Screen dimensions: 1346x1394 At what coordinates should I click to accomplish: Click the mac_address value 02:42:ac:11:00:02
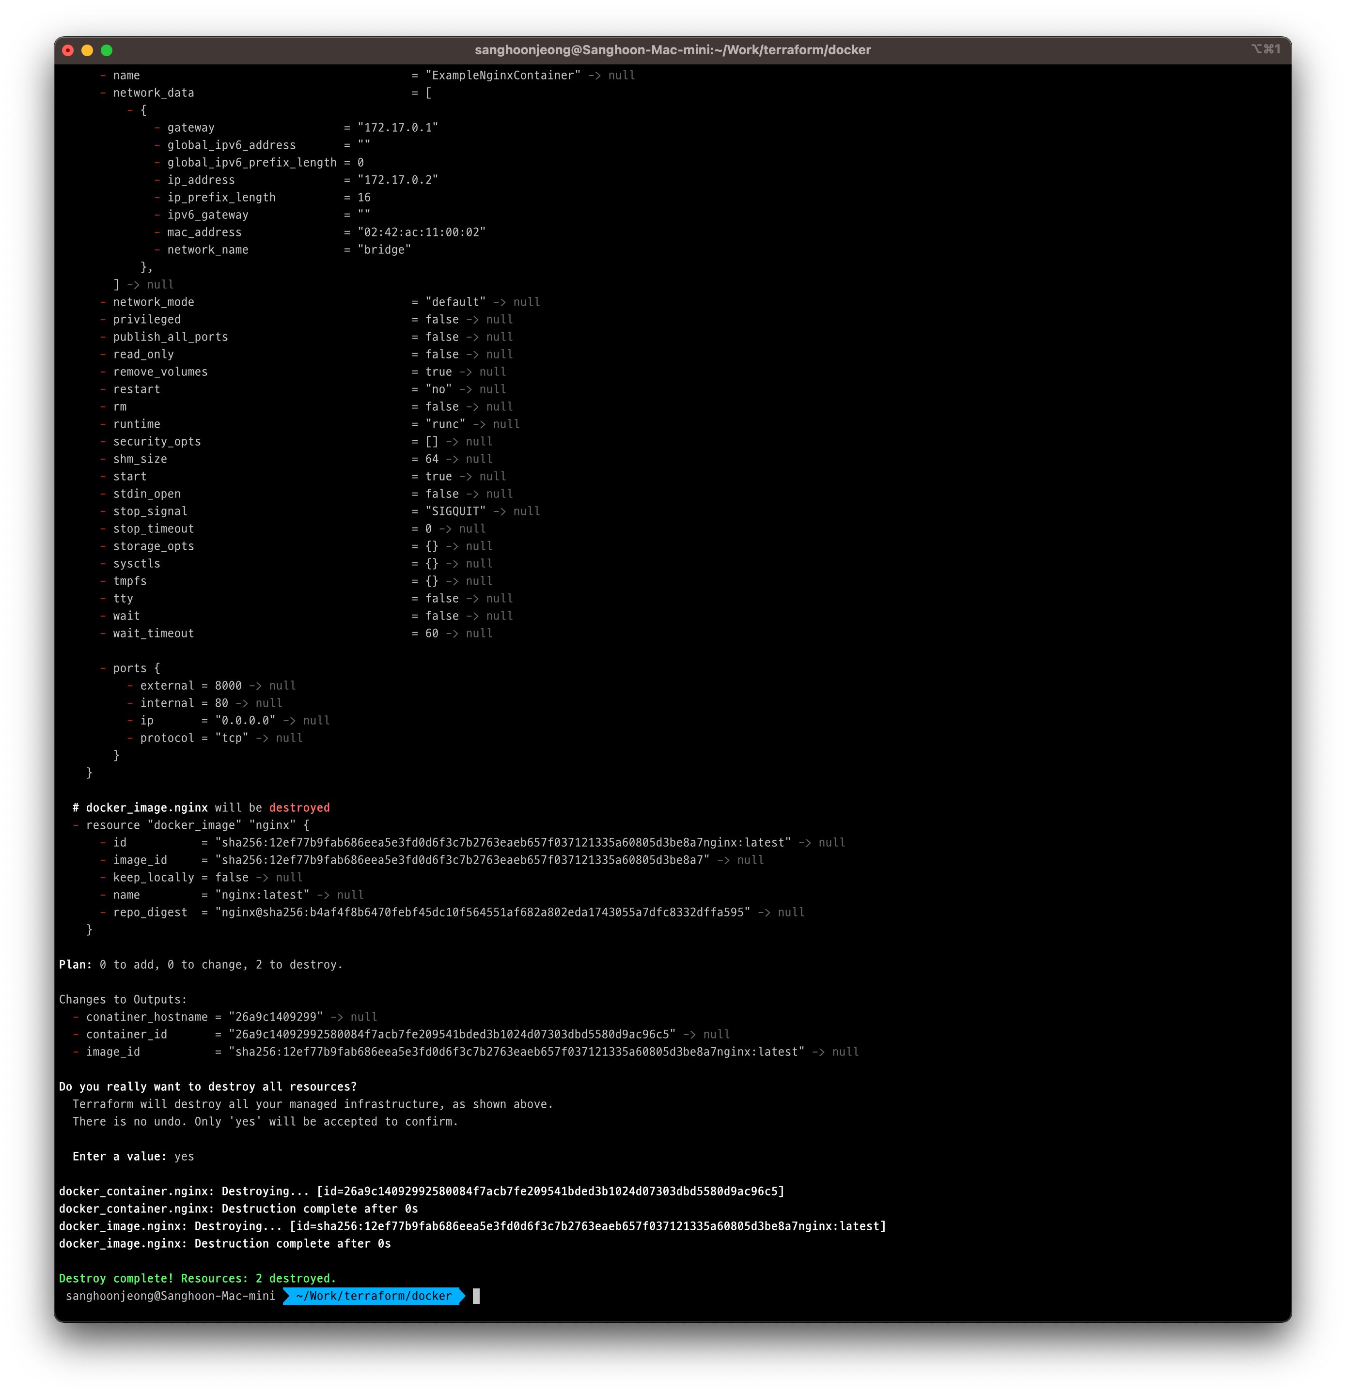(x=421, y=232)
